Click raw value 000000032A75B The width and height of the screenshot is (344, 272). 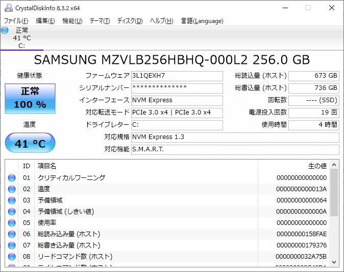[x=301, y=256]
